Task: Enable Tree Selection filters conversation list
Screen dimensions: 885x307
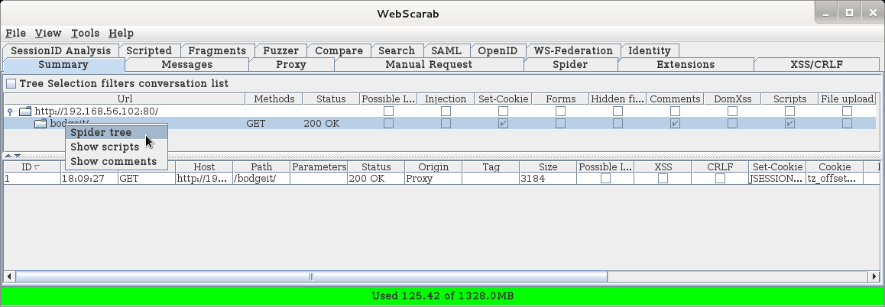Action: [x=11, y=83]
